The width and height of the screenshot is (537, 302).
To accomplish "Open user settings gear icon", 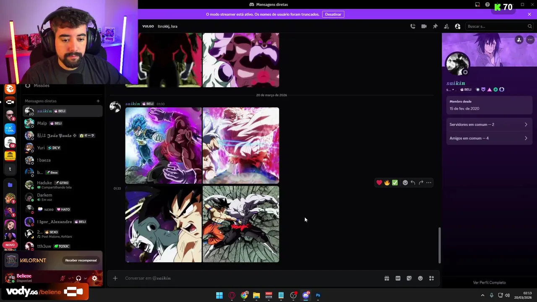I will click(94, 278).
